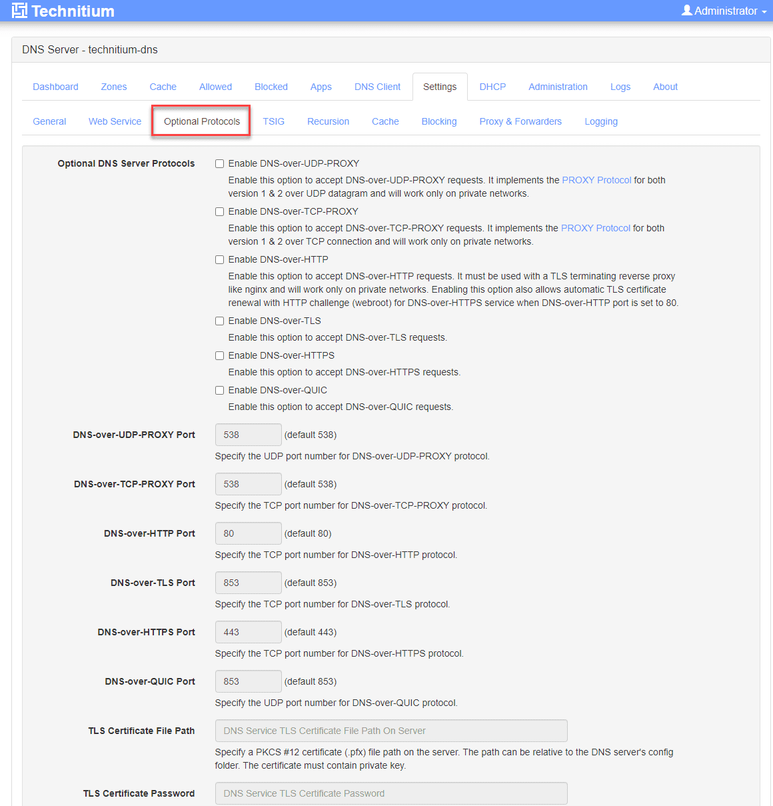This screenshot has height=806, width=773.
Task: Open Proxy & Forwarders sub-tab
Action: (x=520, y=121)
